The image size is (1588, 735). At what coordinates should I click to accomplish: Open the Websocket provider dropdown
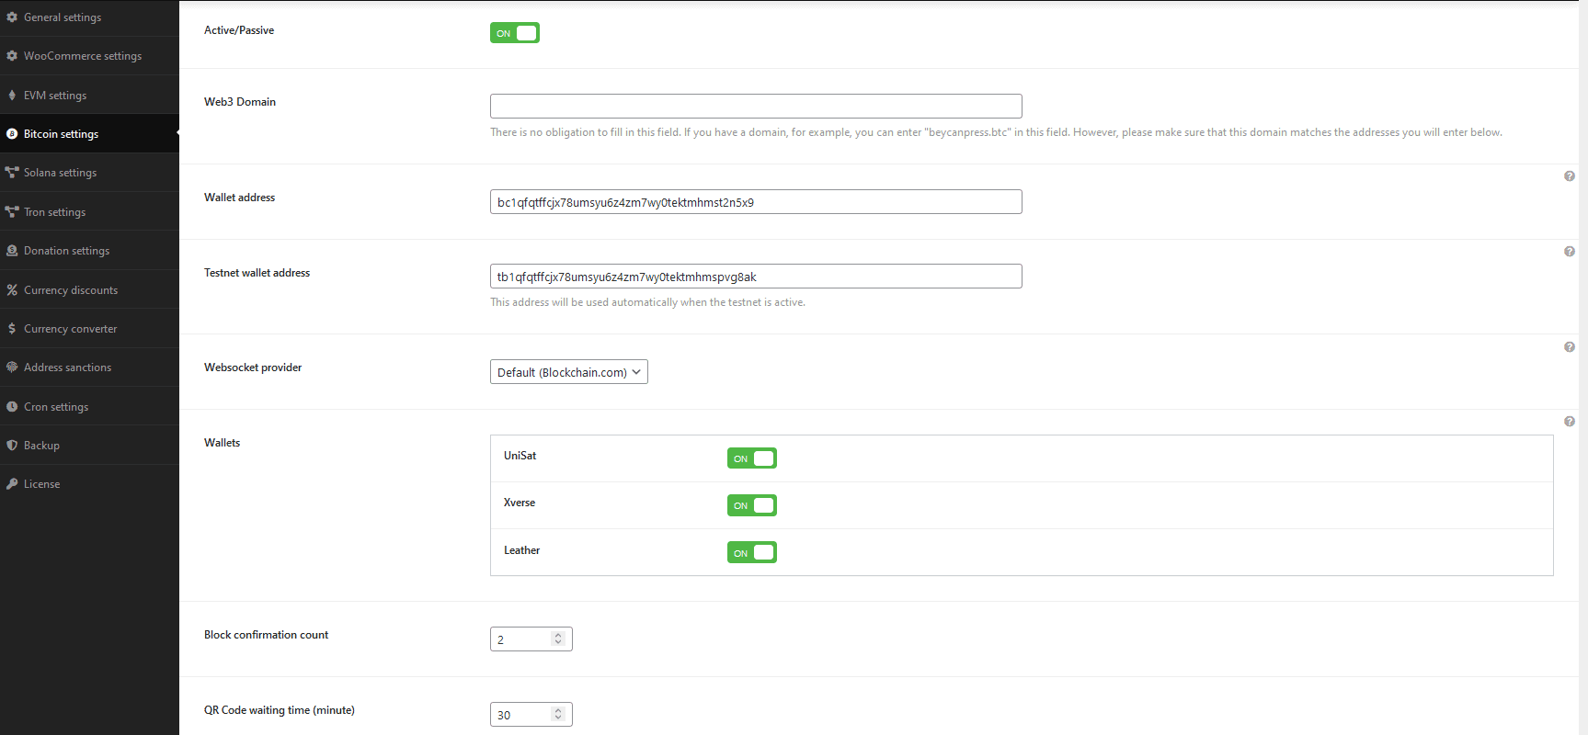coord(569,372)
